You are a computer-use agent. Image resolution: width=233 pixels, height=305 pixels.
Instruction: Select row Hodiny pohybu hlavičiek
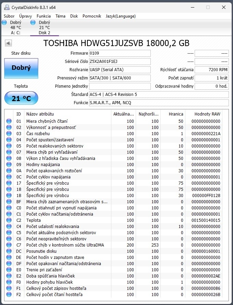pos(113,282)
